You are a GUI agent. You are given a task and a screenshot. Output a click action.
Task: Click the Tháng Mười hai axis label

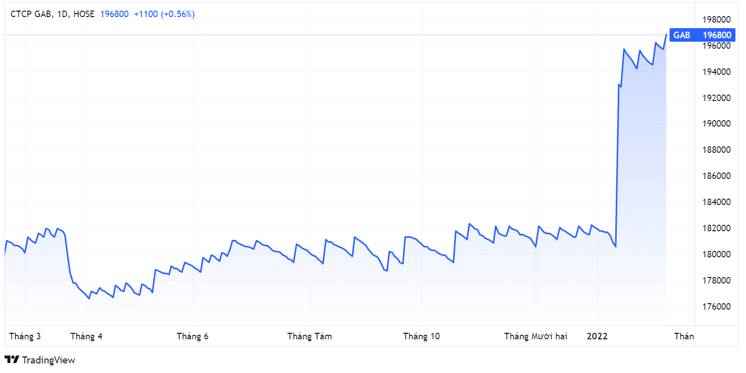(x=536, y=336)
